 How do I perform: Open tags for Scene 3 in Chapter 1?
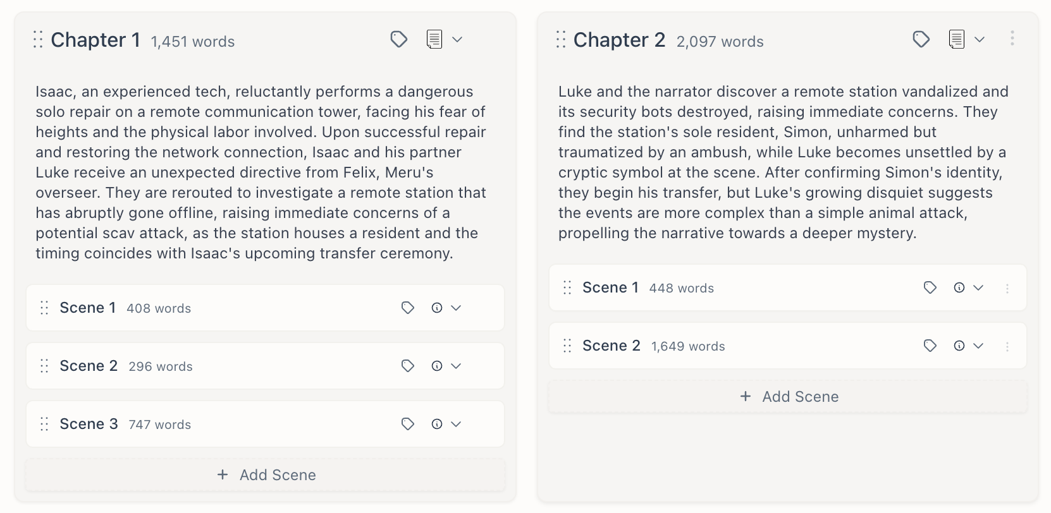407,424
